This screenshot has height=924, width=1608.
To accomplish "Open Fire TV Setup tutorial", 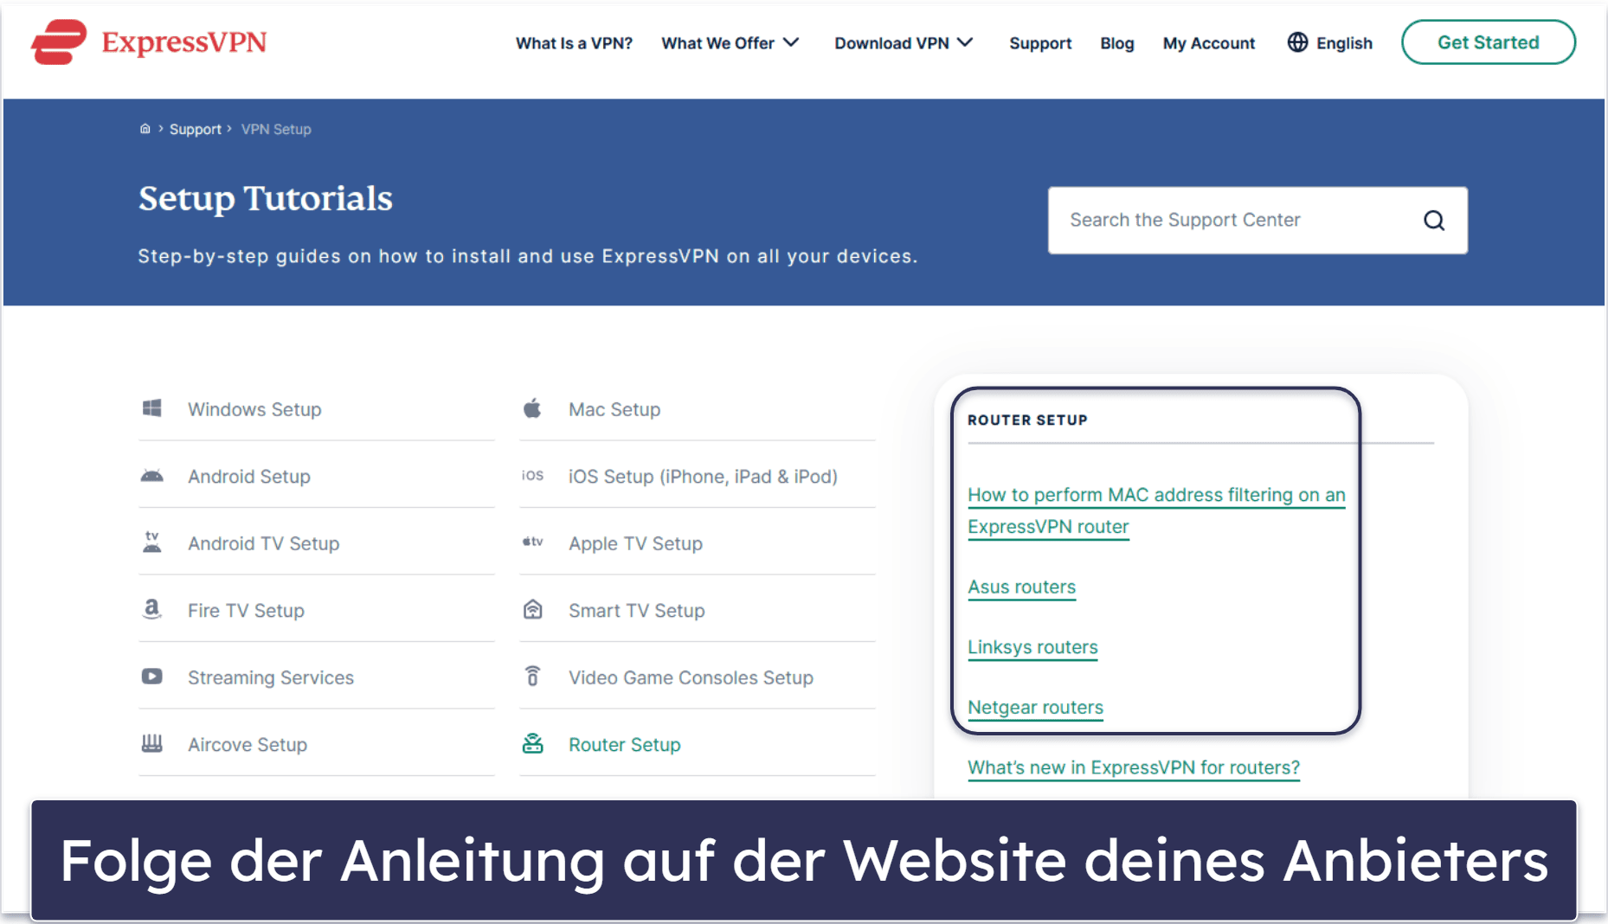I will [246, 611].
